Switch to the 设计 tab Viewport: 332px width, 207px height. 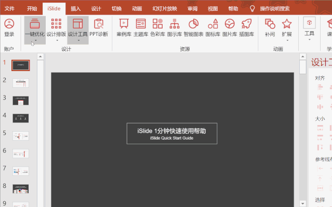click(x=96, y=9)
